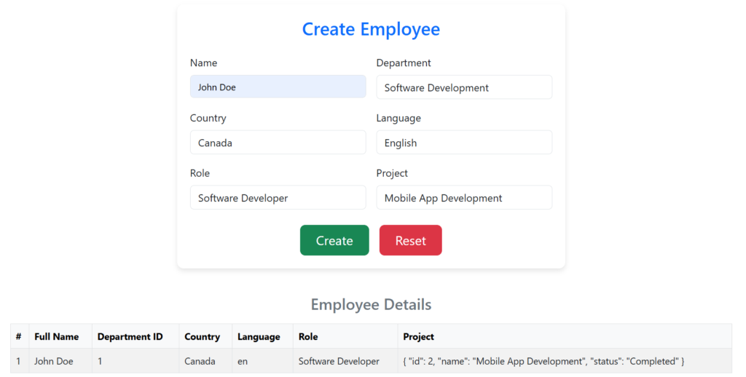Select the # column header
Screen dimensions: 746x377
(x=20, y=336)
